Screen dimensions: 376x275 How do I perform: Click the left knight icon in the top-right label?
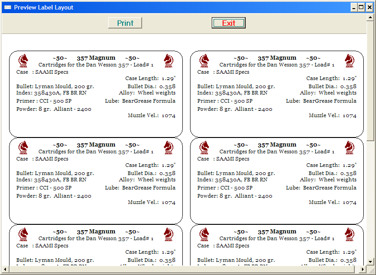point(205,61)
